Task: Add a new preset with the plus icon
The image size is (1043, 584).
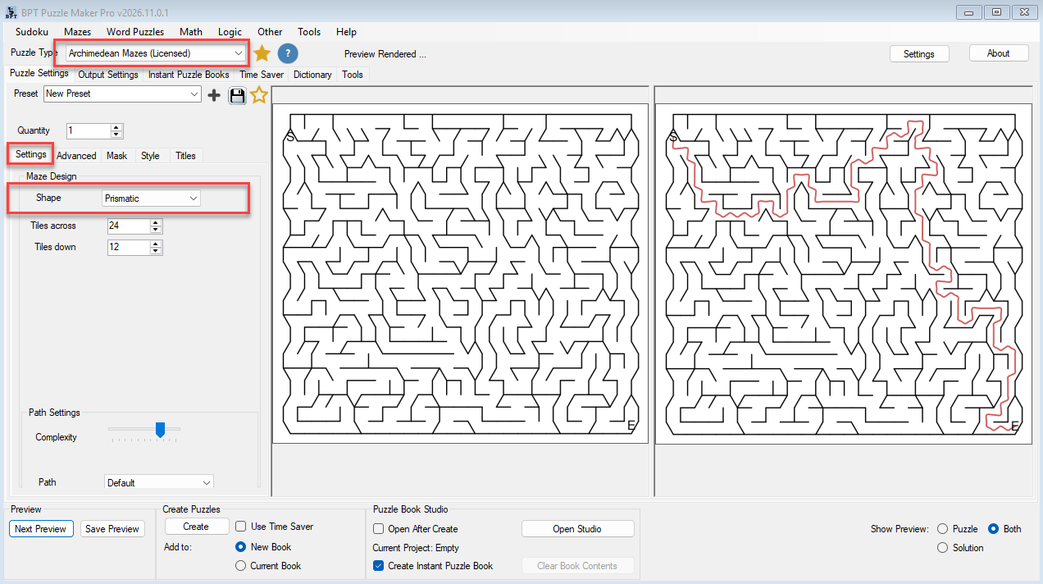Action: 214,95
